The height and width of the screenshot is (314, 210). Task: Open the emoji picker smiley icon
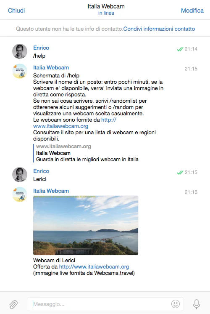pyautogui.click(x=176, y=304)
